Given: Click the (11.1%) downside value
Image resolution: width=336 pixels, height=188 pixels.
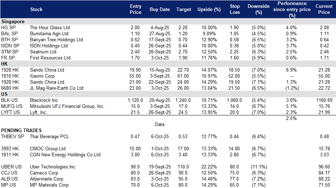Looking at the screenshot, I should point(259,167).
